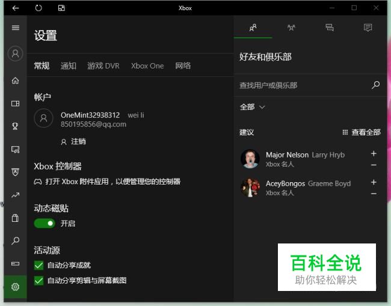The height and width of the screenshot is (306, 391).
Task: Remove AceyBongos suggestion with minus
Action: (x=374, y=194)
